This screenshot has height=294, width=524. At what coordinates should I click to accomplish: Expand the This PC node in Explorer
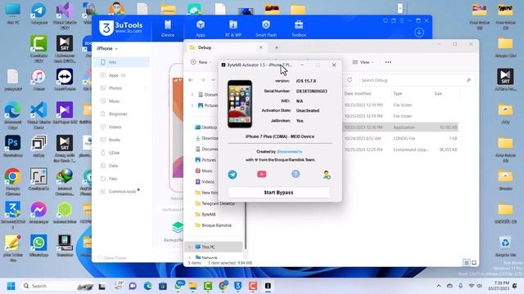point(189,247)
